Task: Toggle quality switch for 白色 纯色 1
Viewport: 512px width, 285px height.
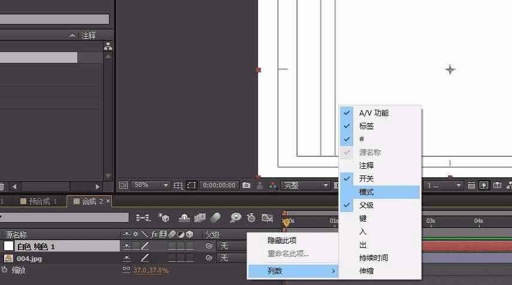Action: [145, 246]
